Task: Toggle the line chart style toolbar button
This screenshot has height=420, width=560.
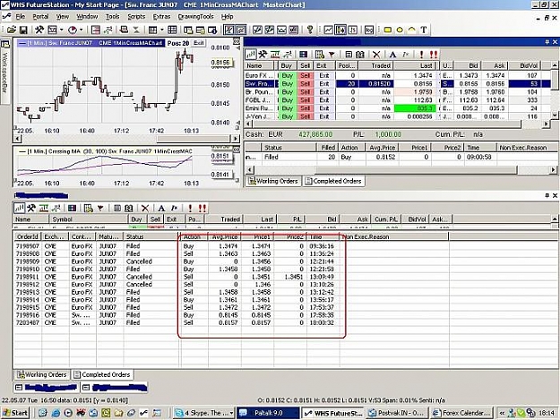Action: tap(328, 30)
